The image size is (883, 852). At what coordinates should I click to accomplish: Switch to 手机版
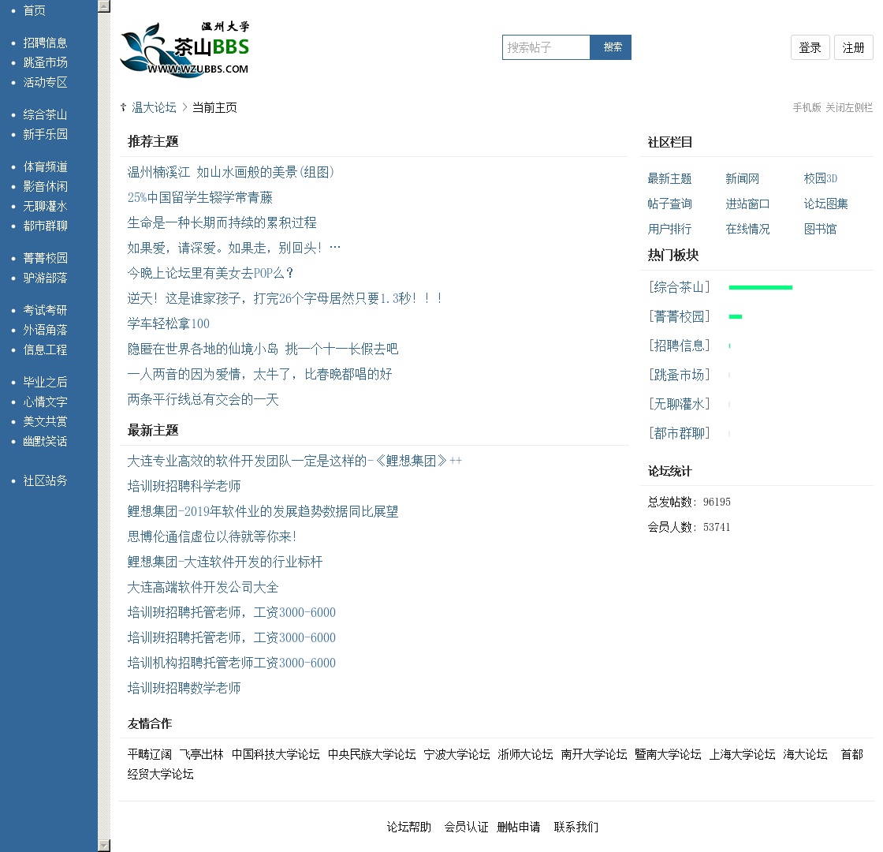[x=807, y=107]
